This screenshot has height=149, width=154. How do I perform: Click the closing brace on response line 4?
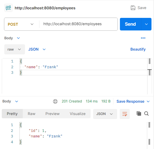(21, 142)
